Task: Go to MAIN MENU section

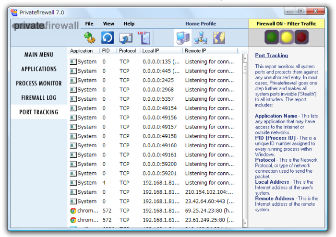Action: pyautogui.click(x=39, y=55)
